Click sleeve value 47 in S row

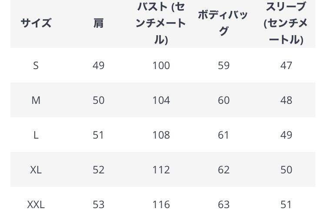point(286,65)
